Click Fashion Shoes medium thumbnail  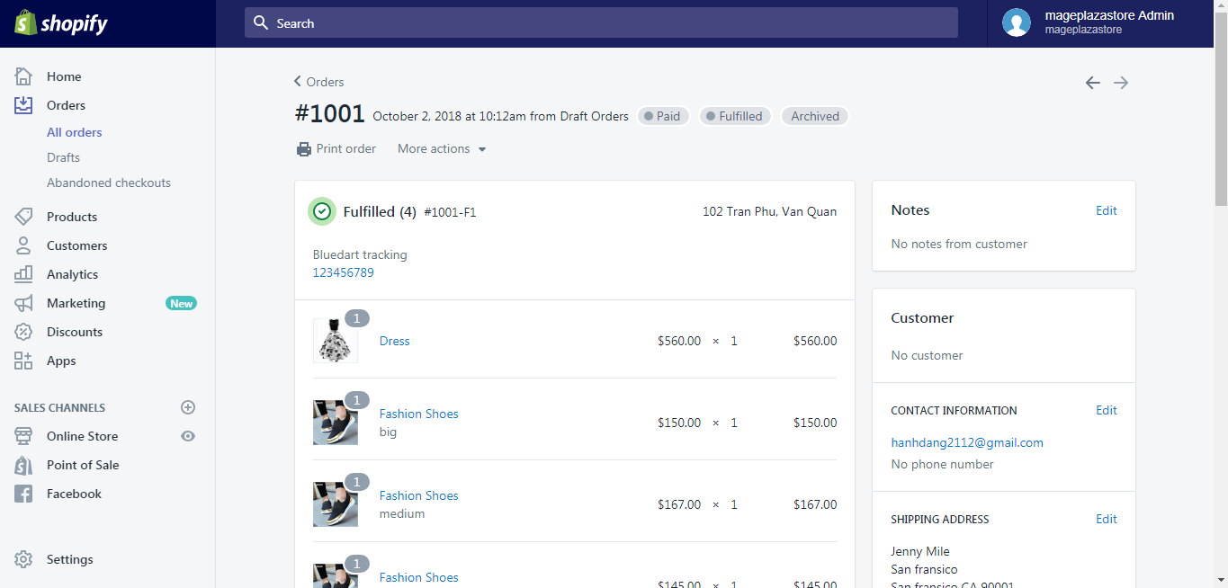[335, 504]
